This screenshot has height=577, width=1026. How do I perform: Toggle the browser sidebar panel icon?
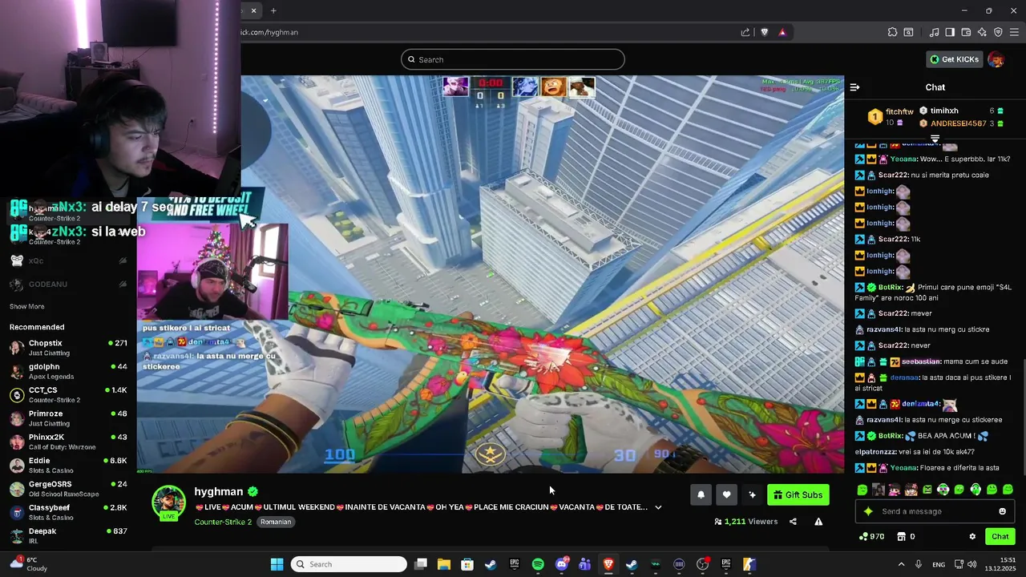(950, 32)
